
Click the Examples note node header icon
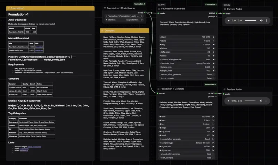click(x=103, y=31)
